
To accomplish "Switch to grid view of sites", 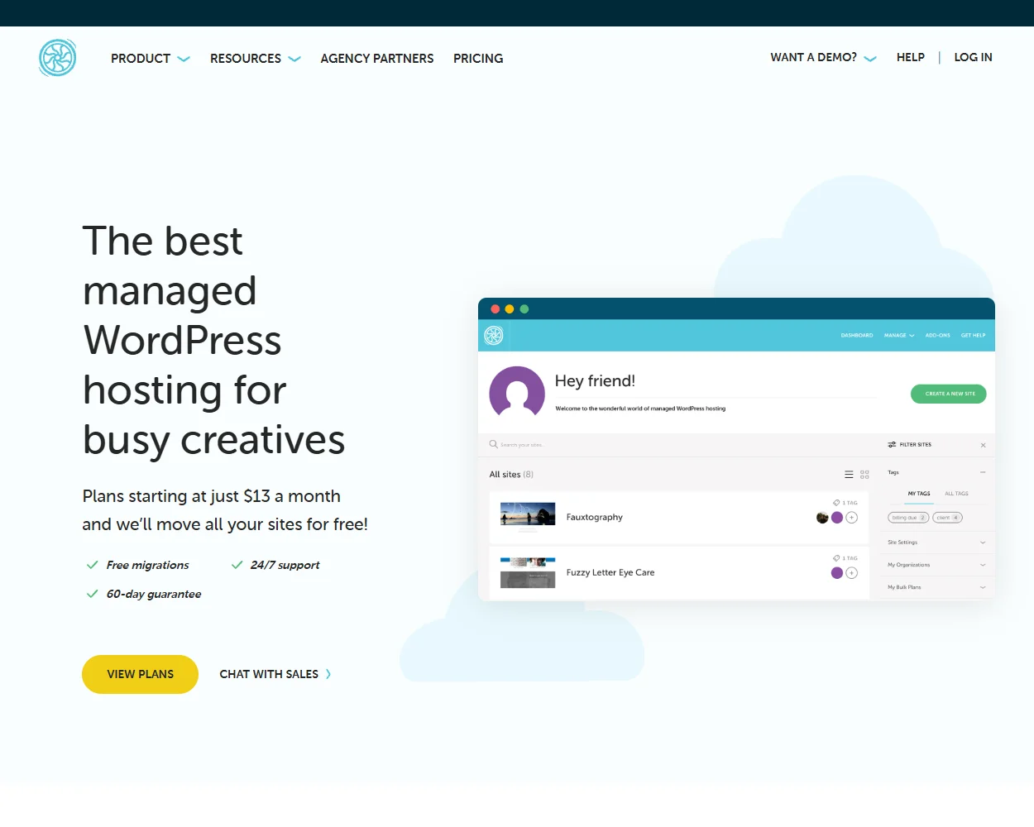I will click(864, 474).
